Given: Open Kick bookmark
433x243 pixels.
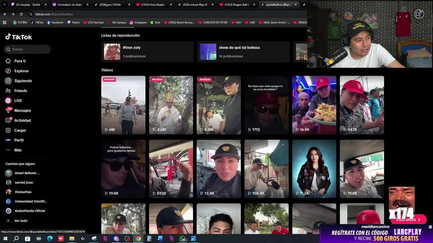Looking at the screenshot, I should (x=155, y=22).
